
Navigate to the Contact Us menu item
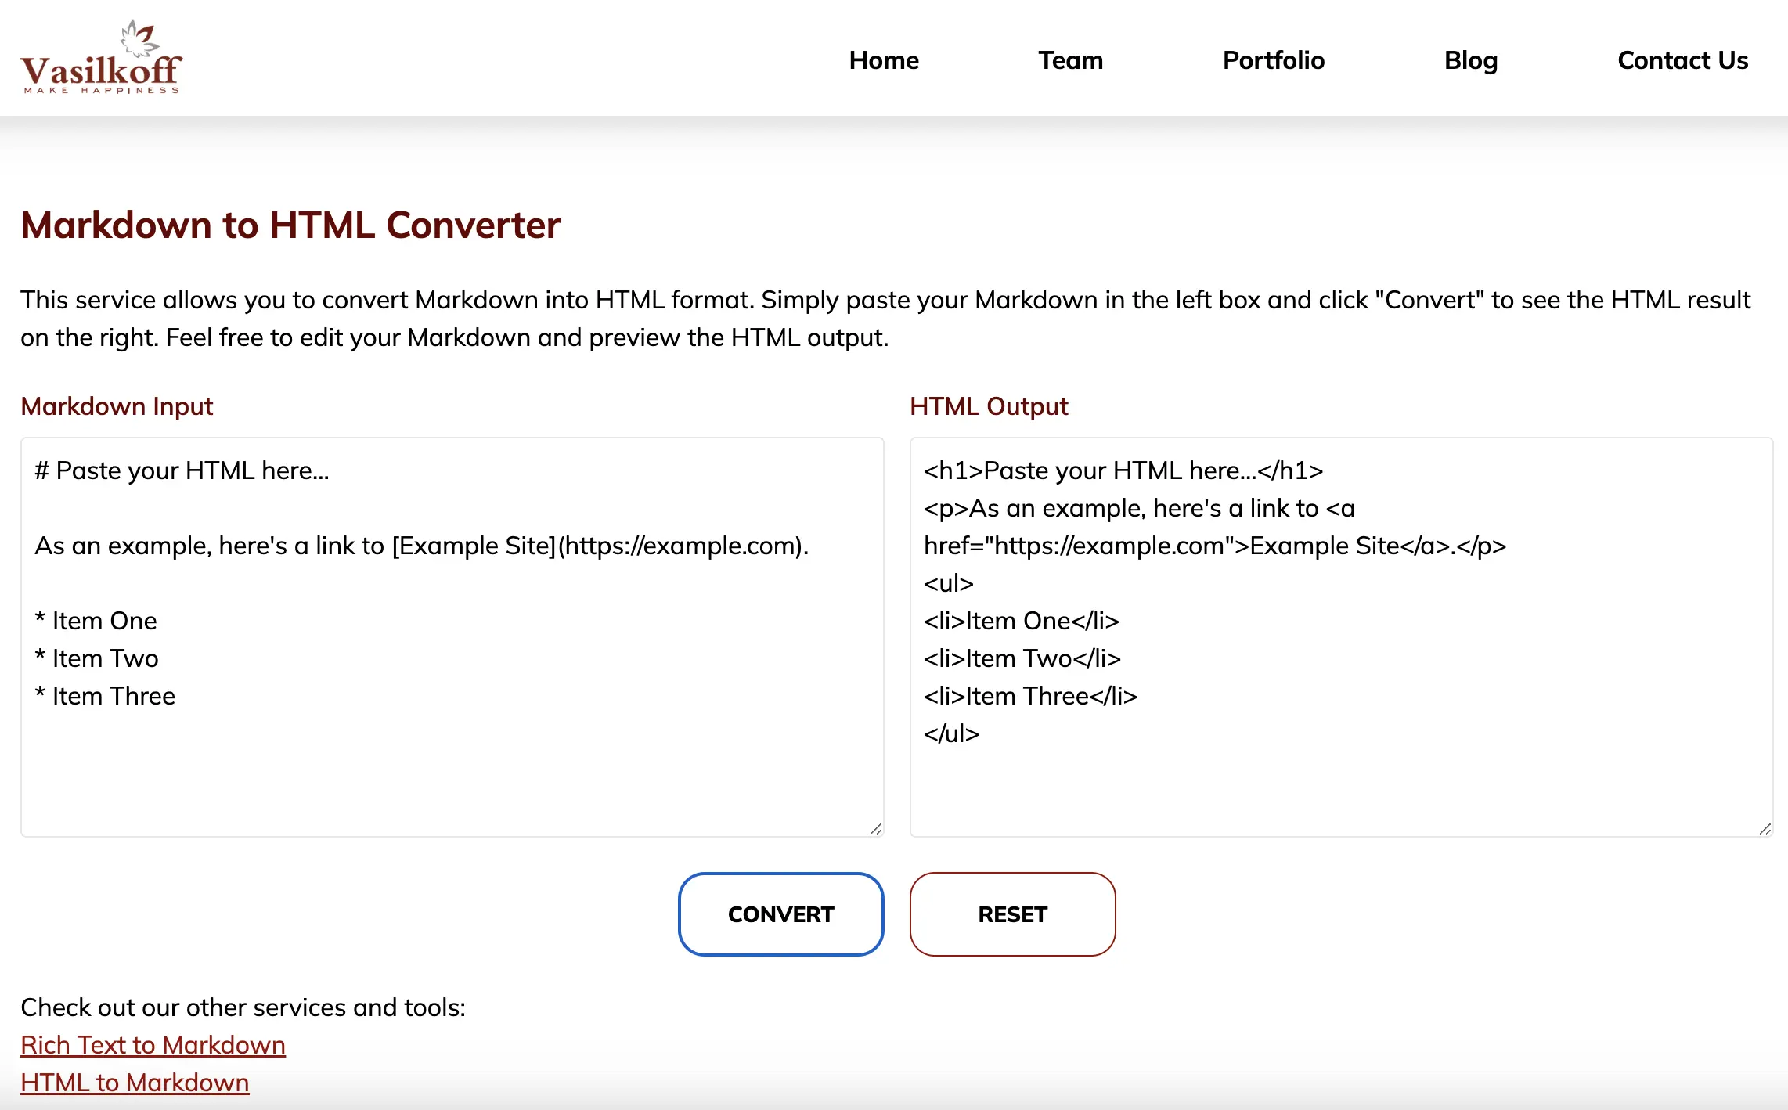pyautogui.click(x=1681, y=58)
